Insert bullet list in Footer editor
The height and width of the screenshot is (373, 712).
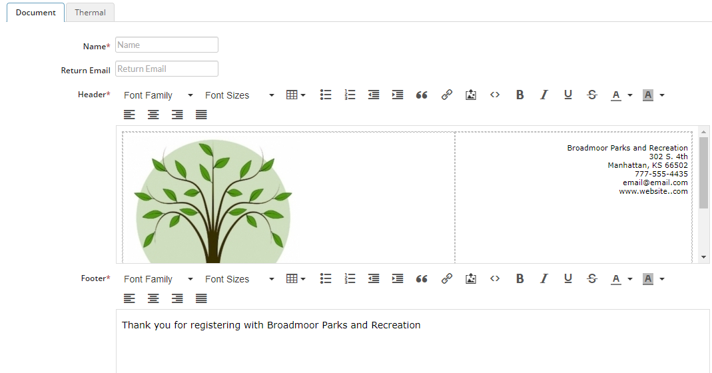(326, 278)
